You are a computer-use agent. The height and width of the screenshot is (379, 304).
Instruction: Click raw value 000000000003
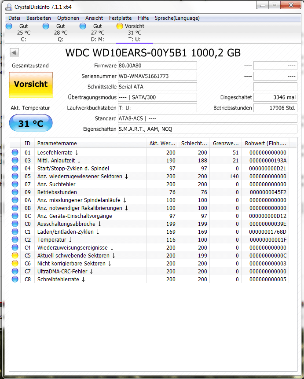(268, 264)
